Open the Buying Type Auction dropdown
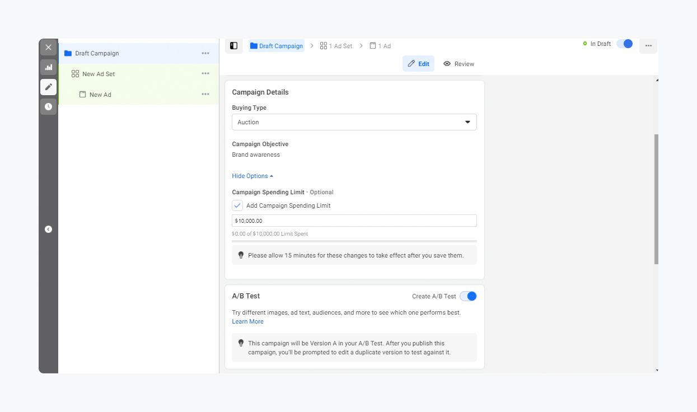This screenshot has height=412, width=697. pos(354,122)
